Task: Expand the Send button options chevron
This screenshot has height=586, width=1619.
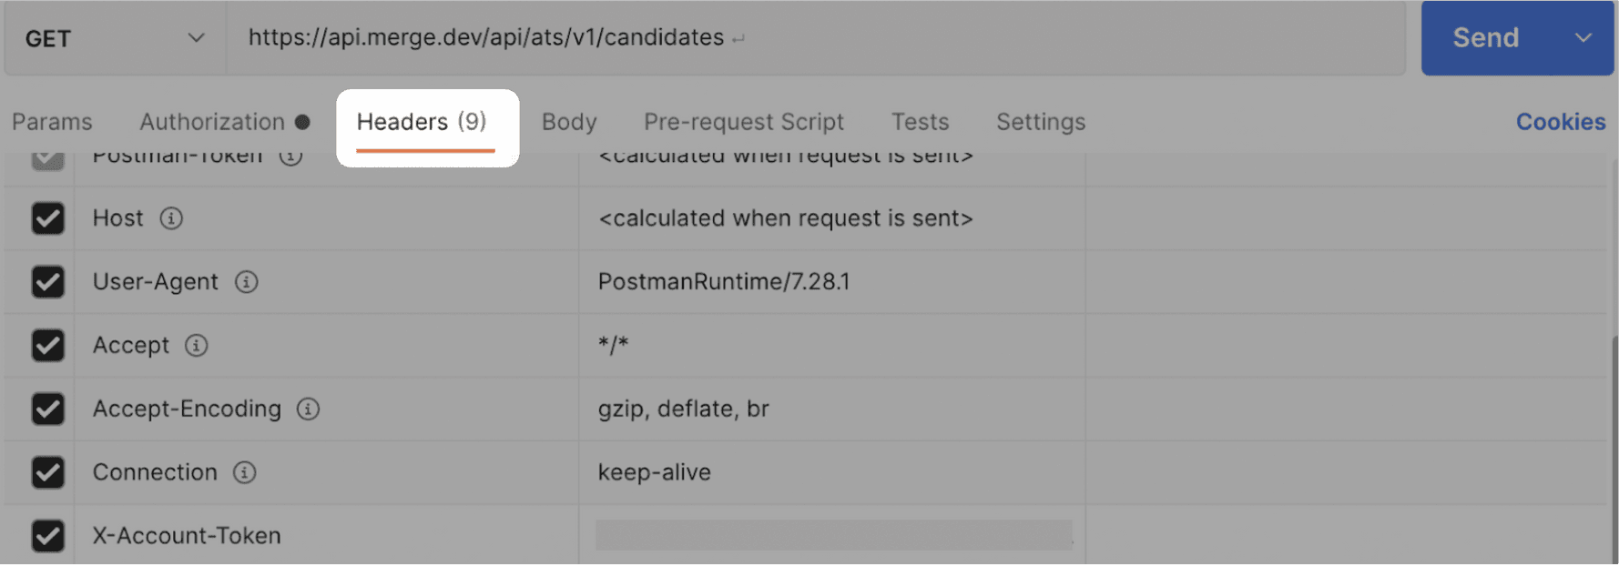Action: click(1583, 38)
